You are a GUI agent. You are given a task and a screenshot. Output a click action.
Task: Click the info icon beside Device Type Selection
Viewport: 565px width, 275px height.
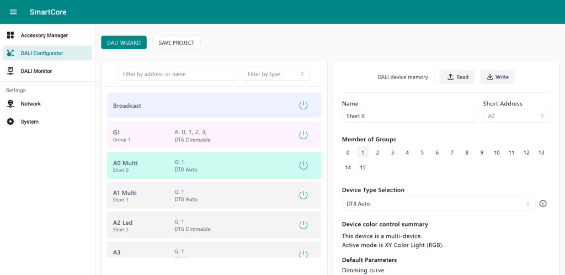[x=543, y=204]
